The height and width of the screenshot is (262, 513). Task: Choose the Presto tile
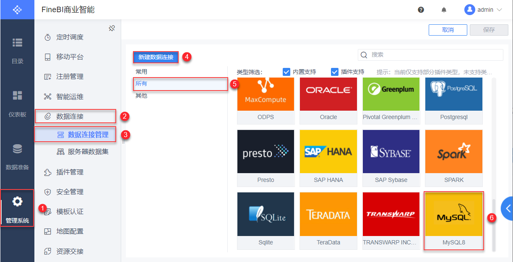click(x=266, y=158)
